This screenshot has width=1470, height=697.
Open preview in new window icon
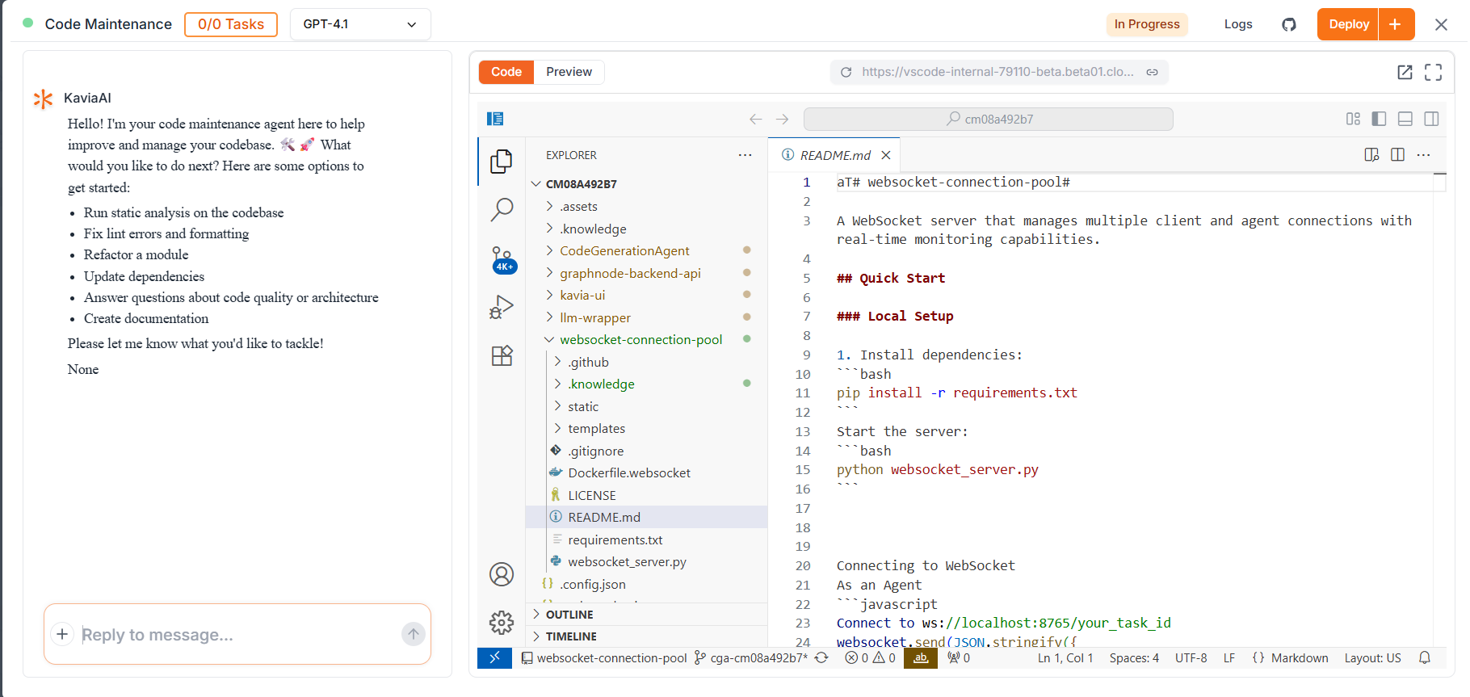[x=1405, y=72]
